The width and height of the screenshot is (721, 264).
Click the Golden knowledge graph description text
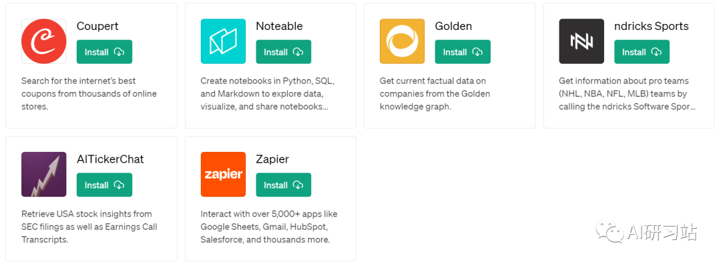click(435, 93)
